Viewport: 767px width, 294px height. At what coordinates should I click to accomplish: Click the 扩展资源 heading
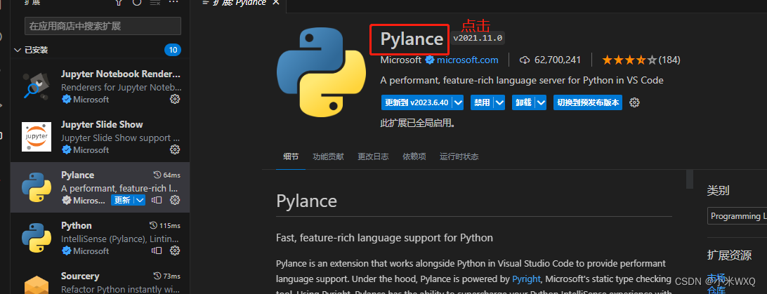(x=729, y=255)
